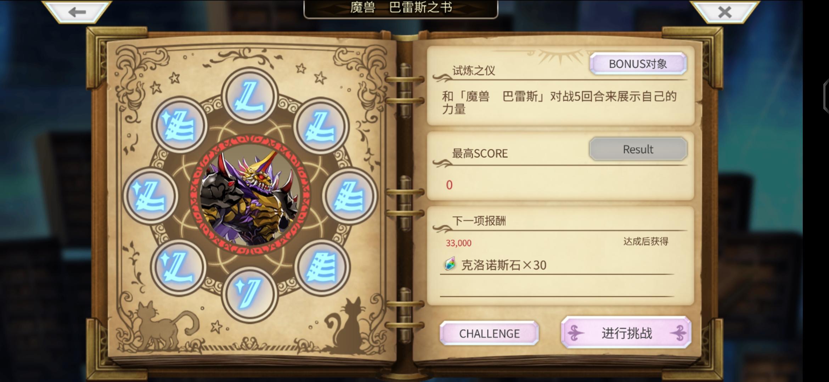Start the fight with 进行挑战
829x382 pixels.
coord(626,333)
